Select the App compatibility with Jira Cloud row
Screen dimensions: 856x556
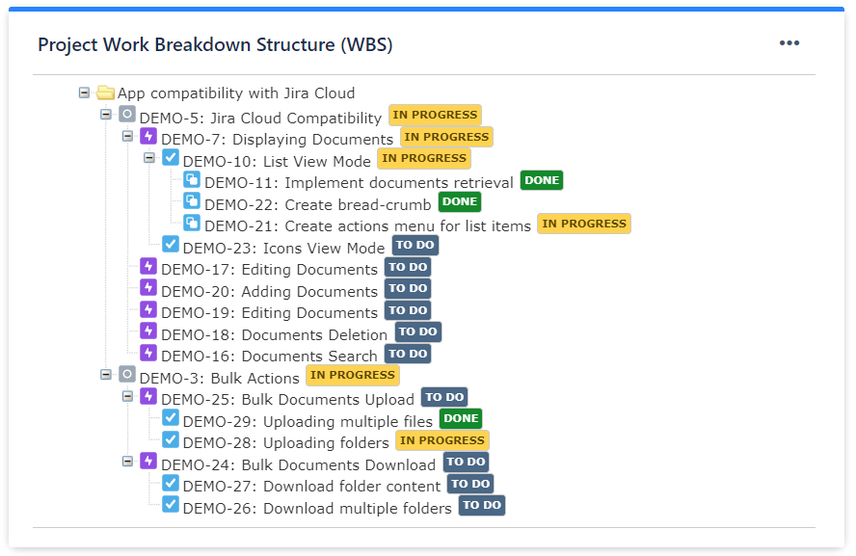236,93
